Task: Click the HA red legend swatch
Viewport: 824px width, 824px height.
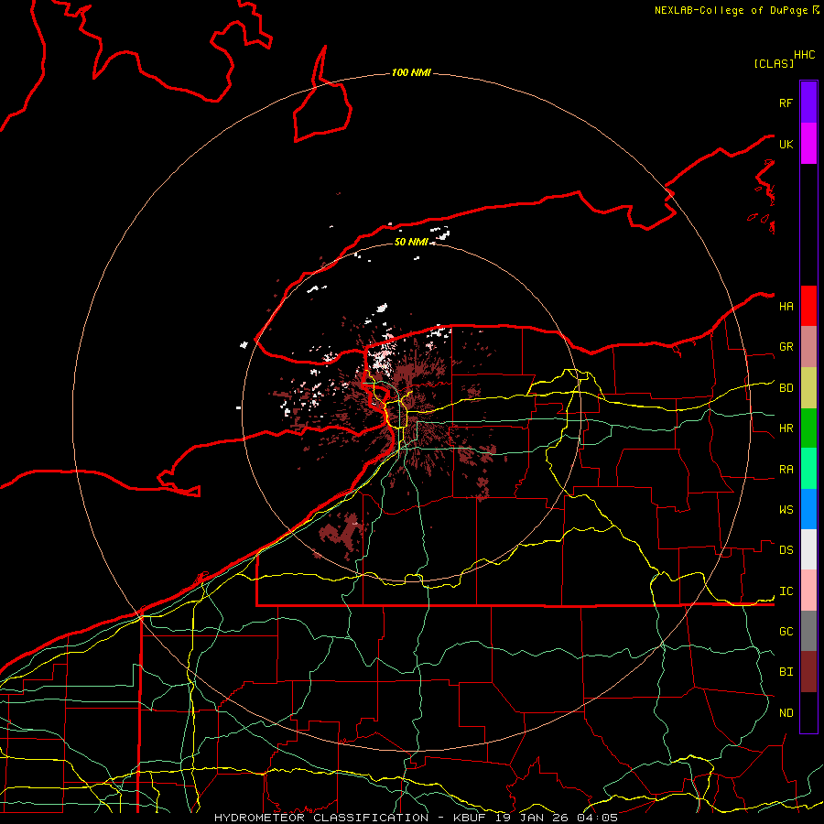Action: pyautogui.click(x=808, y=306)
